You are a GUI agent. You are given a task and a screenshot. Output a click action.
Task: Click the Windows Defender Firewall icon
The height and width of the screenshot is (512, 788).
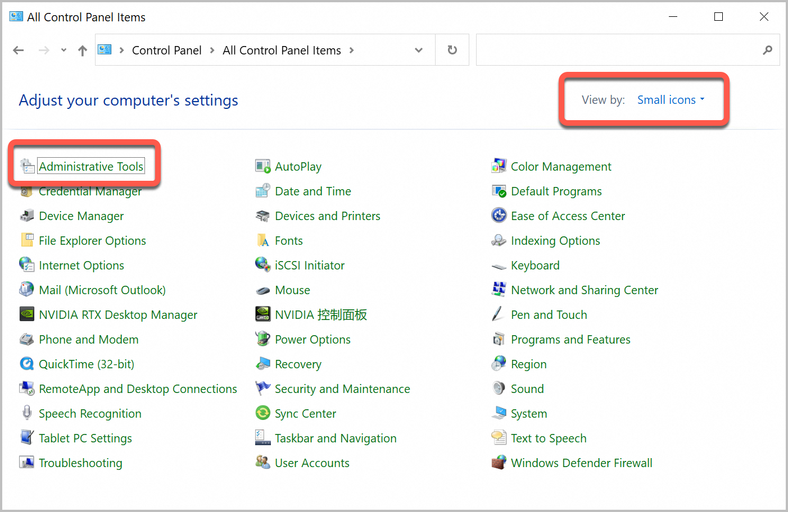[x=499, y=463]
